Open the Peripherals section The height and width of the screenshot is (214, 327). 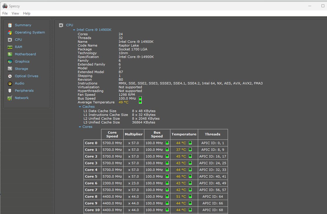tap(24, 91)
